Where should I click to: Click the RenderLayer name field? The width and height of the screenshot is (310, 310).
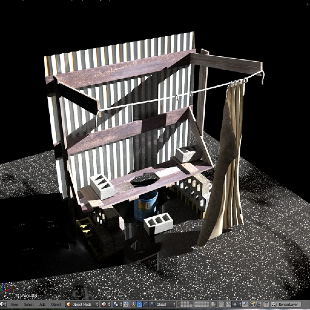coord(289,305)
